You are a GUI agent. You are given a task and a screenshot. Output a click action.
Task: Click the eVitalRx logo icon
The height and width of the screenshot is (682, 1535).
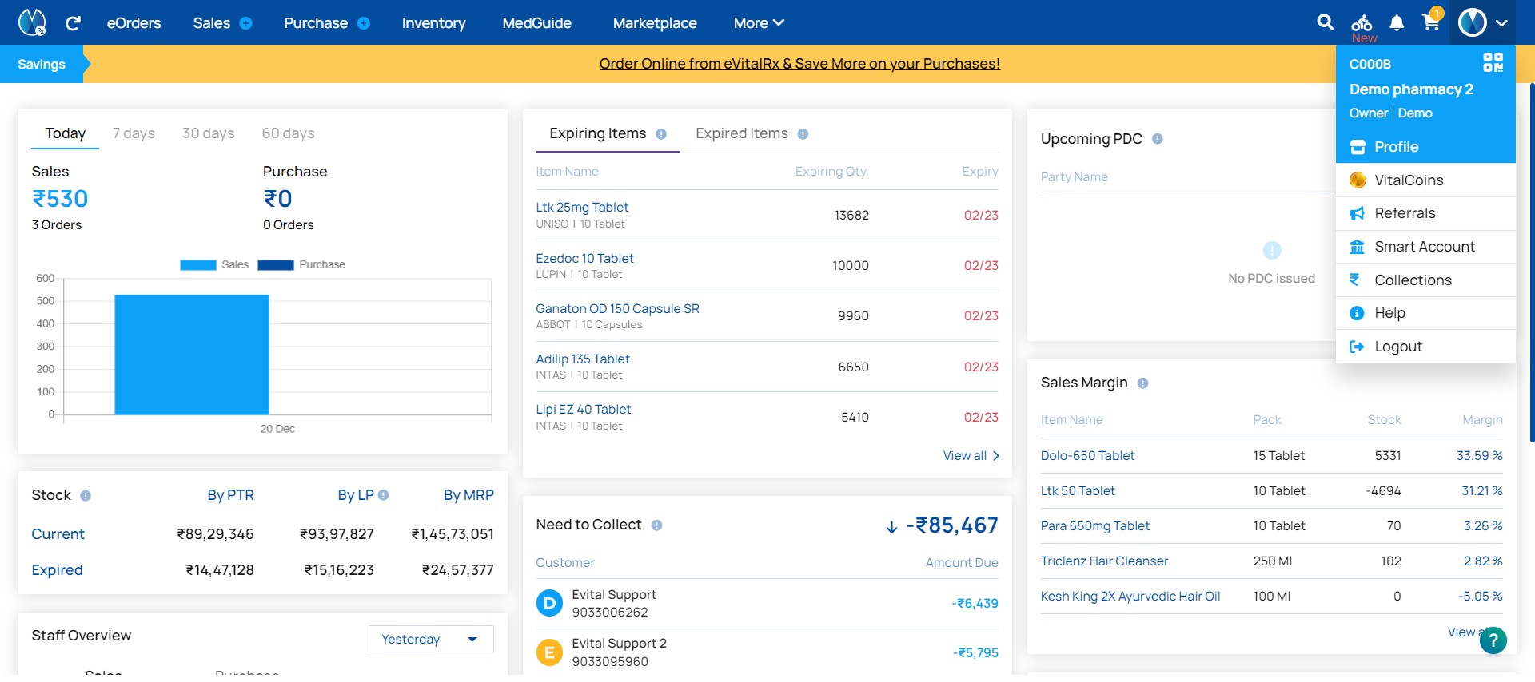[32, 22]
